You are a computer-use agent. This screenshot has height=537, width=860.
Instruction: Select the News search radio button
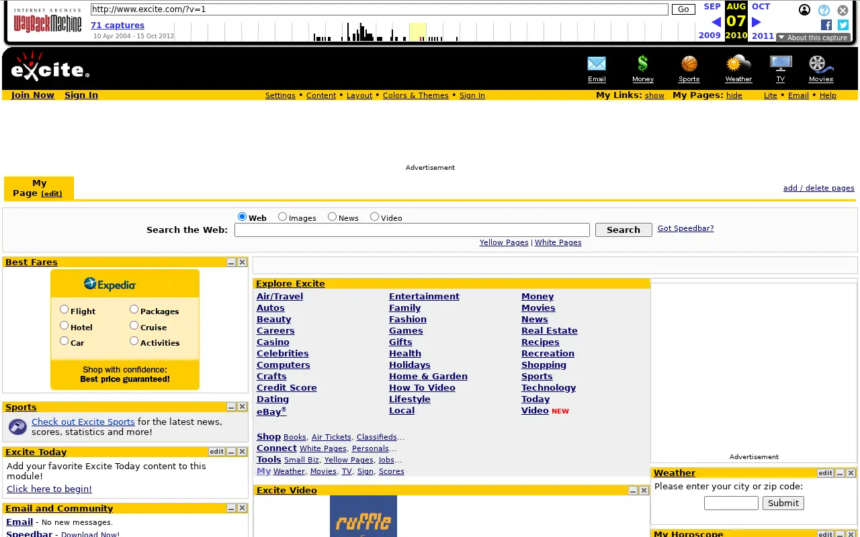pyautogui.click(x=333, y=217)
